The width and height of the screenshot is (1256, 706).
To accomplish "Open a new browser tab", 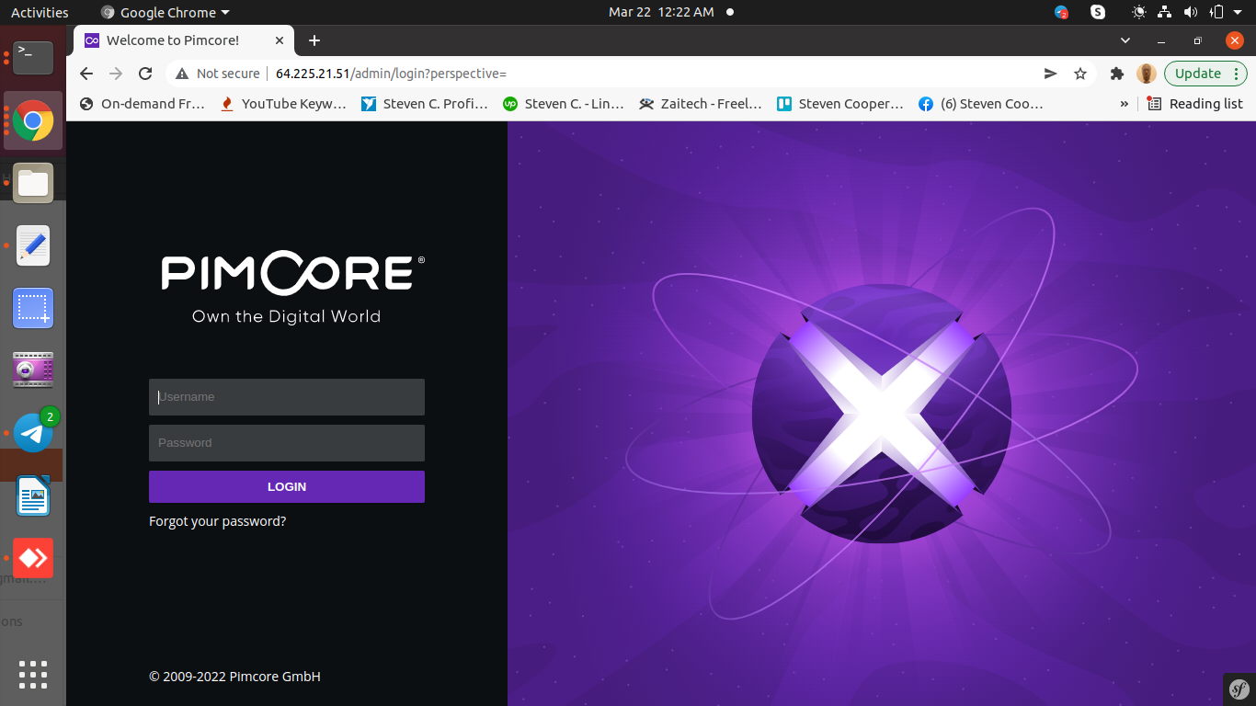I will 314,40.
